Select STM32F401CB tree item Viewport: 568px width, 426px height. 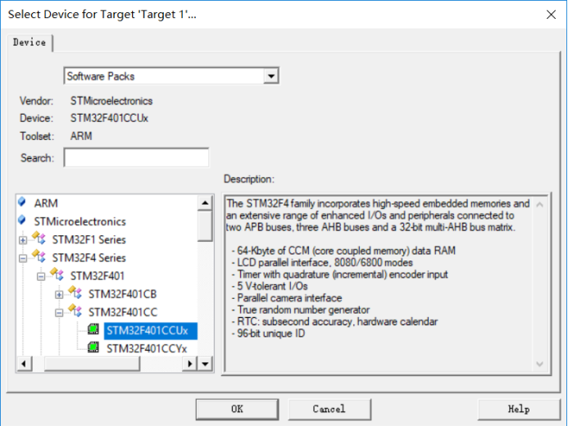(x=122, y=294)
